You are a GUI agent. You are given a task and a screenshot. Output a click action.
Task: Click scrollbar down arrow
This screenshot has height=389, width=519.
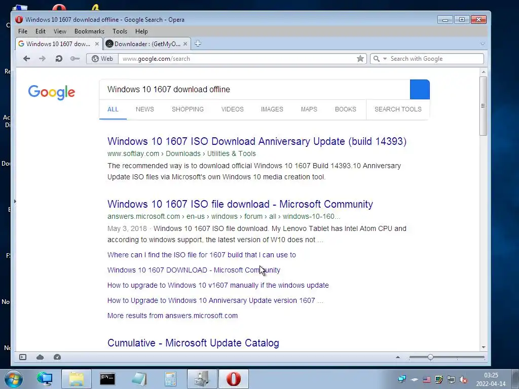(x=484, y=347)
